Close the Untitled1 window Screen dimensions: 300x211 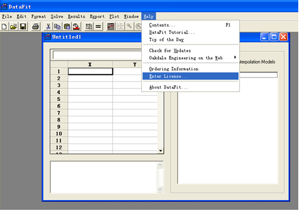coord(283,37)
